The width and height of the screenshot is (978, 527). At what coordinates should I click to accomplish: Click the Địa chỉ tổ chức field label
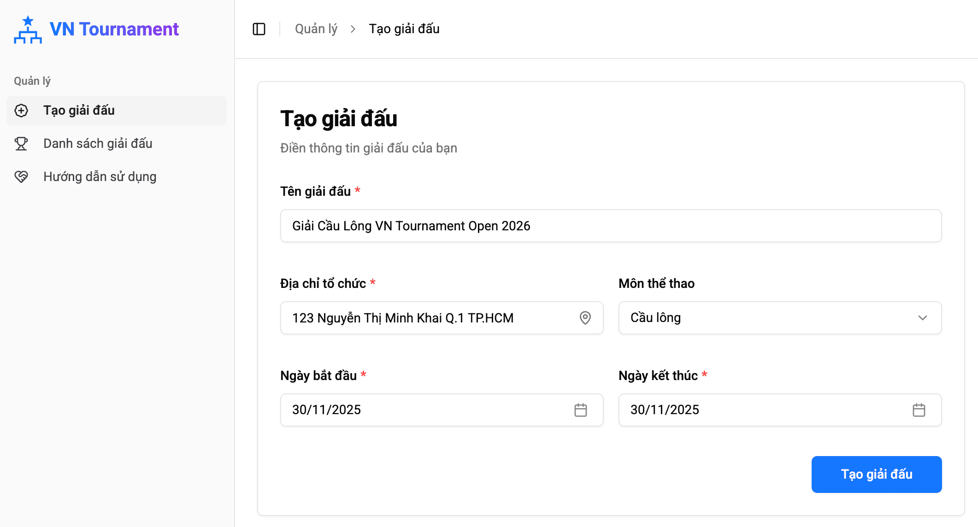pos(323,283)
